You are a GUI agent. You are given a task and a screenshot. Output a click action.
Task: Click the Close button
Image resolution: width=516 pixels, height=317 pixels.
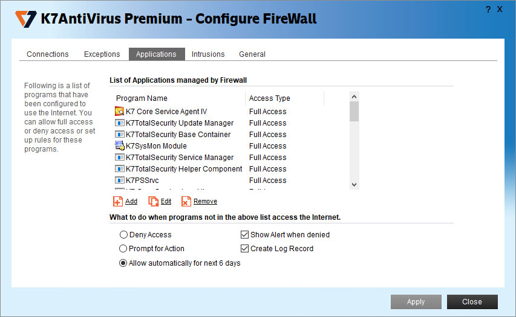click(472, 301)
